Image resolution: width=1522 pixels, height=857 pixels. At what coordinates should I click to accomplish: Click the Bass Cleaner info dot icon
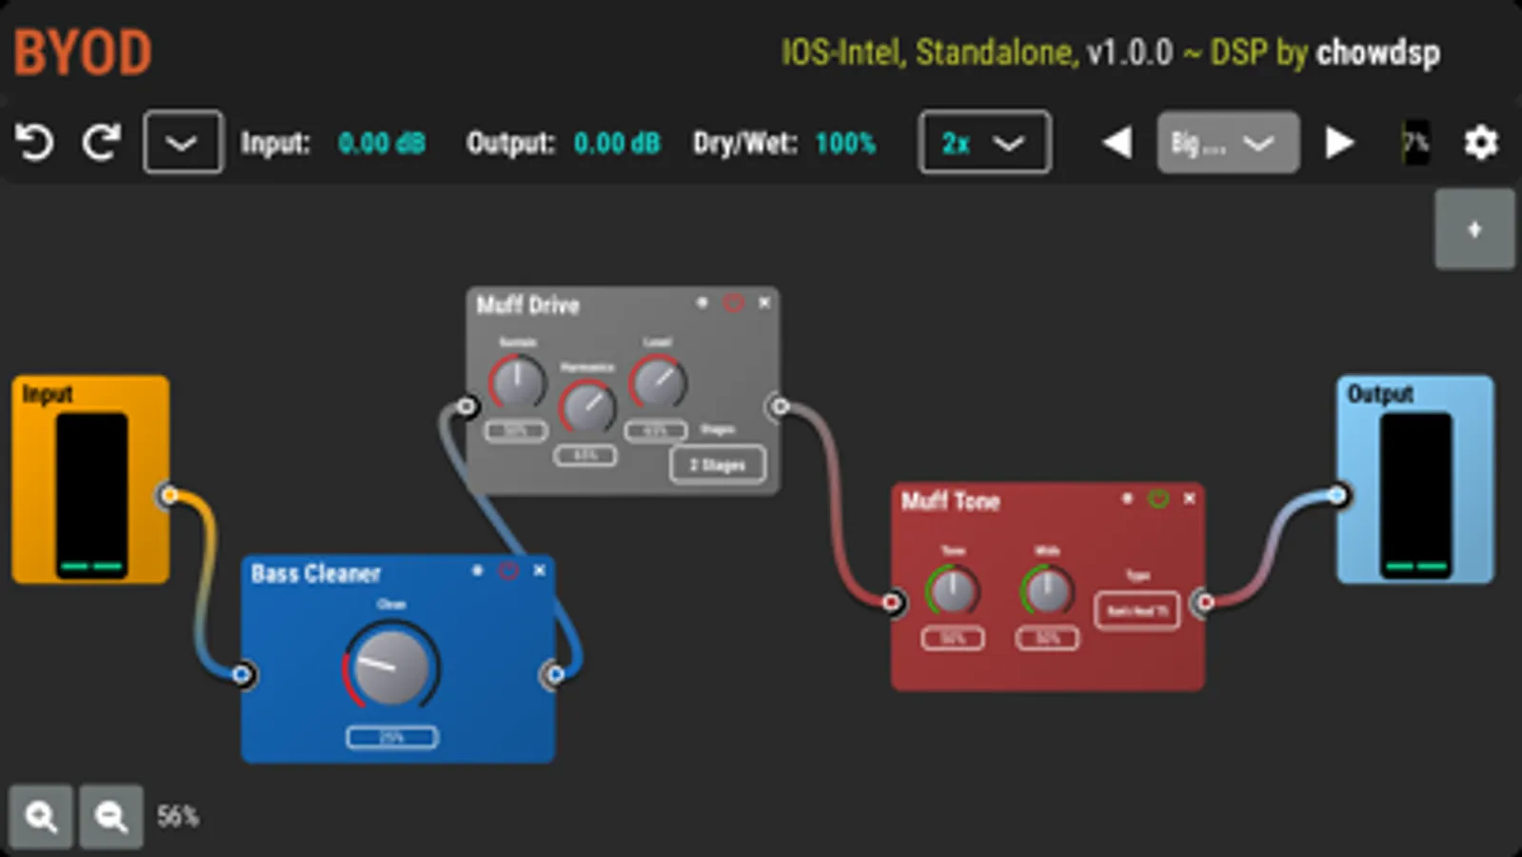[x=478, y=570]
